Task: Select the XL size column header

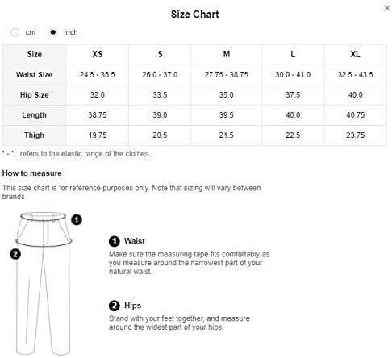Action: click(355, 54)
